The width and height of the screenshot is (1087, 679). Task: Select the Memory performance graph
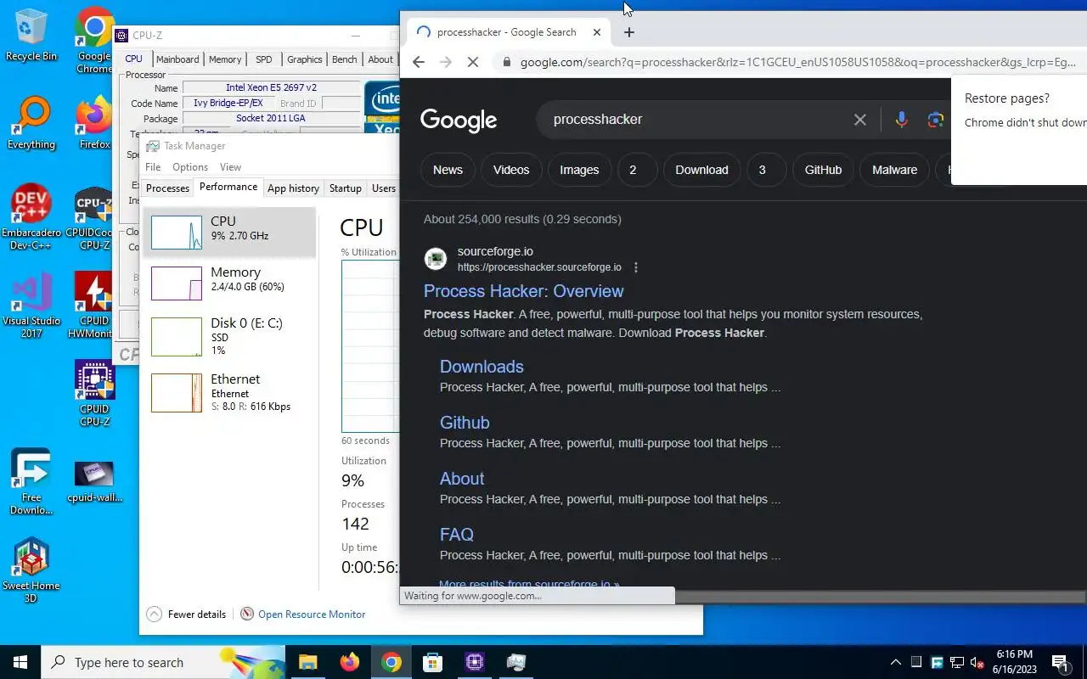point(229,283)
